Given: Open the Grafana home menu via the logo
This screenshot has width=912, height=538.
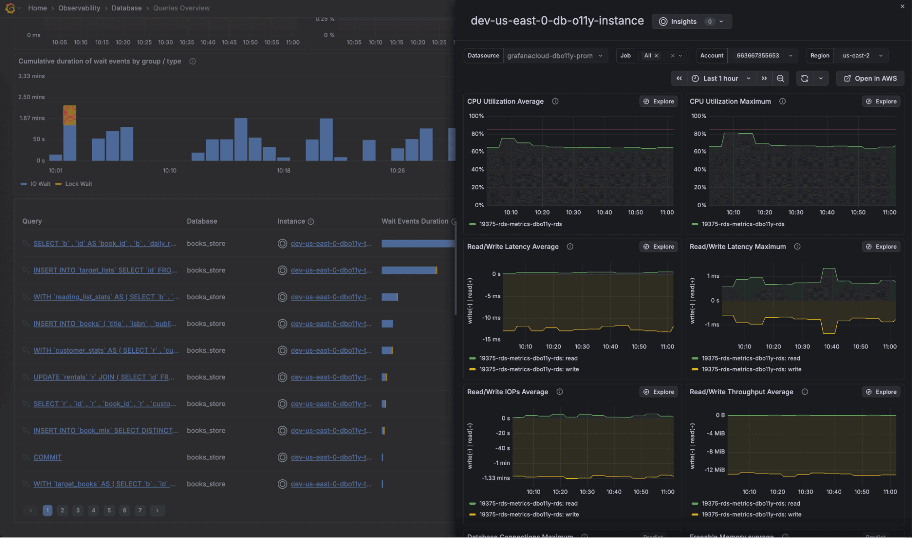Looking at the screenshot, I should [x=10, y=8].
